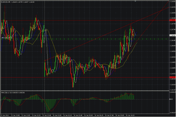Image resolution: width=176 pixels, height=117 pixels.
Task: Click the divider between price chart and MACD
Action: coord(85,91)
